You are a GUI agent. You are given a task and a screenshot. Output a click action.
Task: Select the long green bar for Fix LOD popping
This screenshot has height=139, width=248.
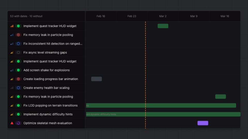(161, 106)
